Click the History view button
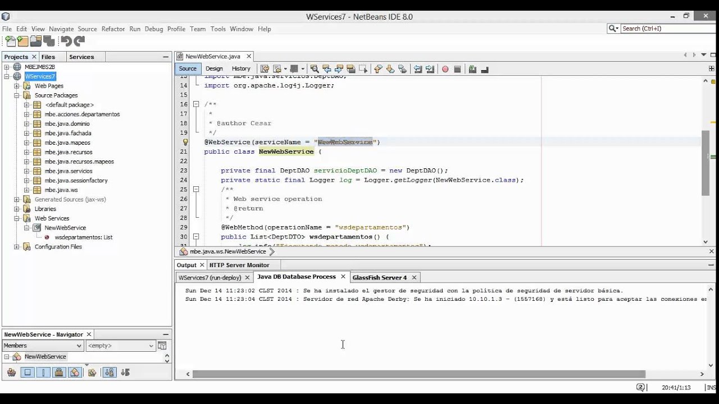719x404 pixels. 241,68
